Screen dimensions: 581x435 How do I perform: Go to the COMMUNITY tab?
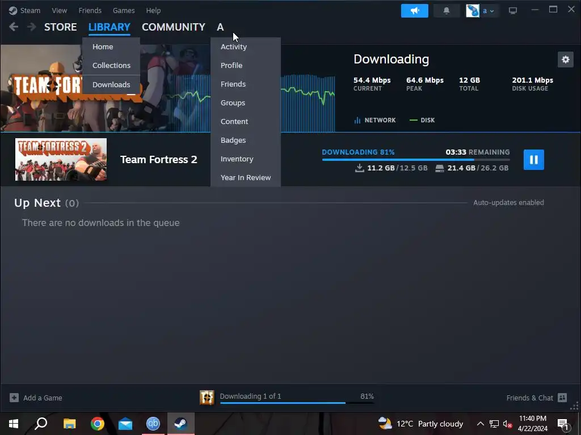click(174, 27)
